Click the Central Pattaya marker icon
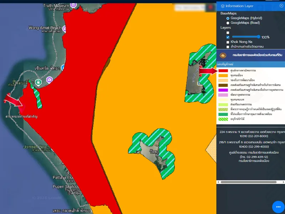This screenshot has height=214, width=285. click(63, 67)
